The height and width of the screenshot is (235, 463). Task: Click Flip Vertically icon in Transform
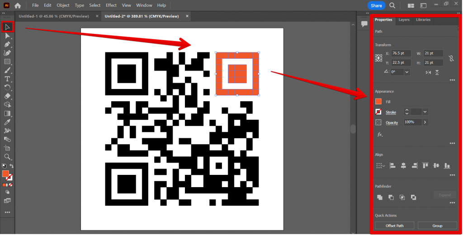(437, 72)
